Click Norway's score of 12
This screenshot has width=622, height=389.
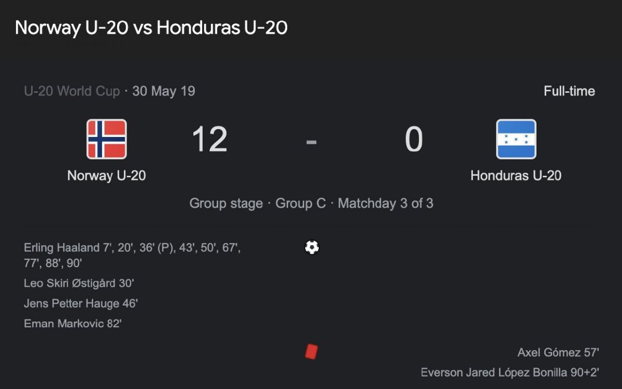[209, 140]
